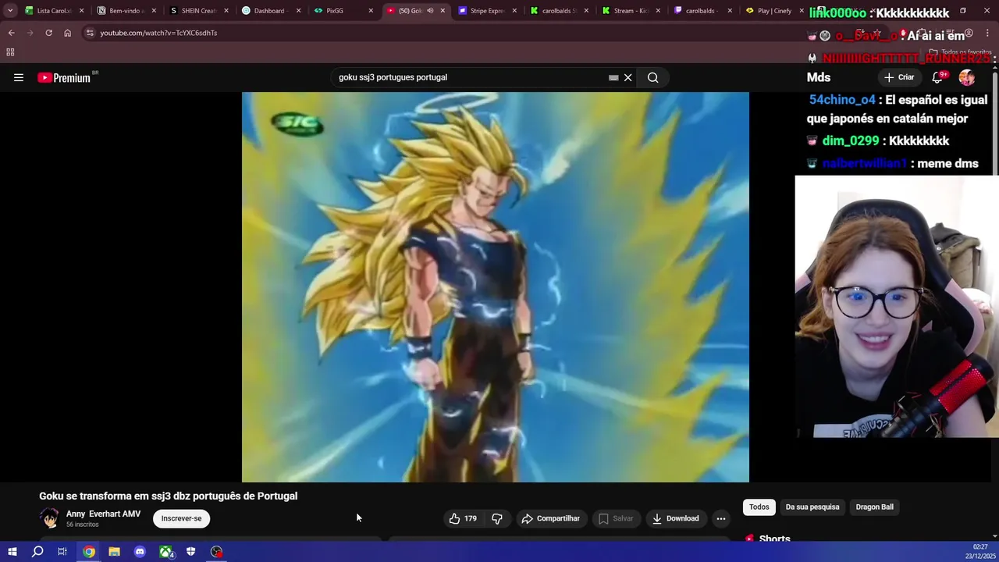Open the Xbox app from the taskbar
The image size is (999, 562).
click(165, 552)
